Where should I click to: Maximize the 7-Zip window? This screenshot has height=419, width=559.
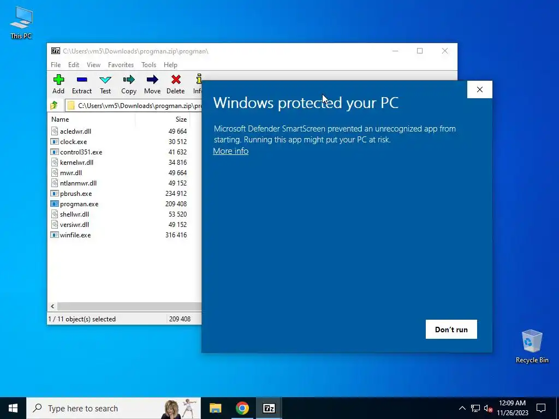pos(420,51)
